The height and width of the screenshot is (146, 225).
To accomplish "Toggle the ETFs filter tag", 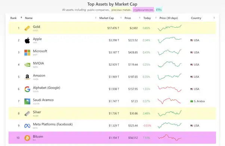I will click(x=159, y=10).
